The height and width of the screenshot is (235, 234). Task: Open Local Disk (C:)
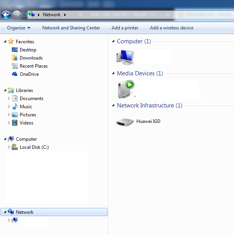34,147
